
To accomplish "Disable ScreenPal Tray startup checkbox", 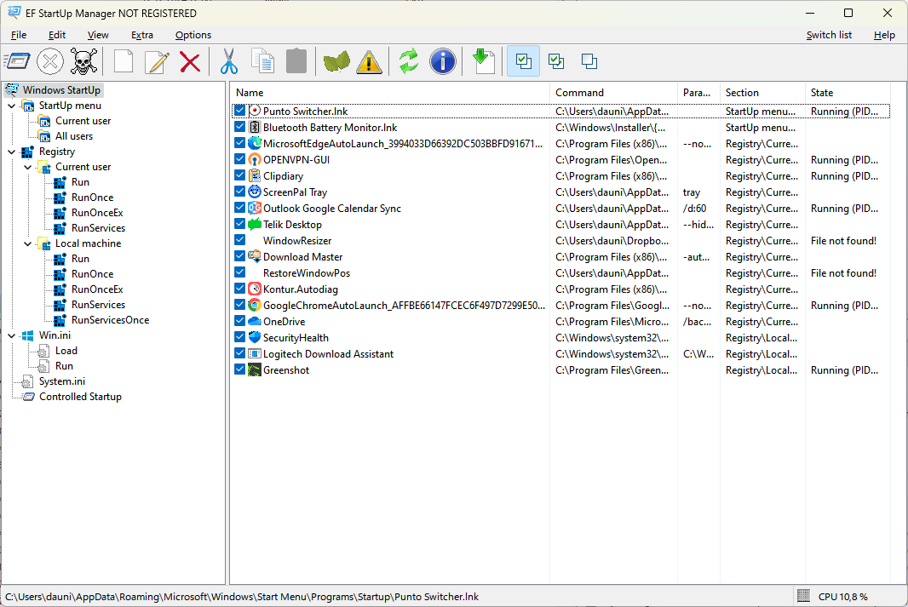I will [x=239, y=192].
